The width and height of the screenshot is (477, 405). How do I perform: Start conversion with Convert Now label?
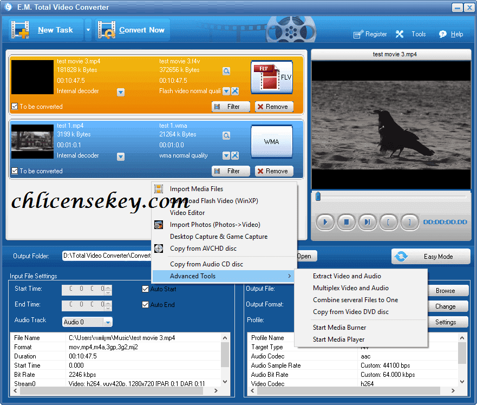(141, 30)
